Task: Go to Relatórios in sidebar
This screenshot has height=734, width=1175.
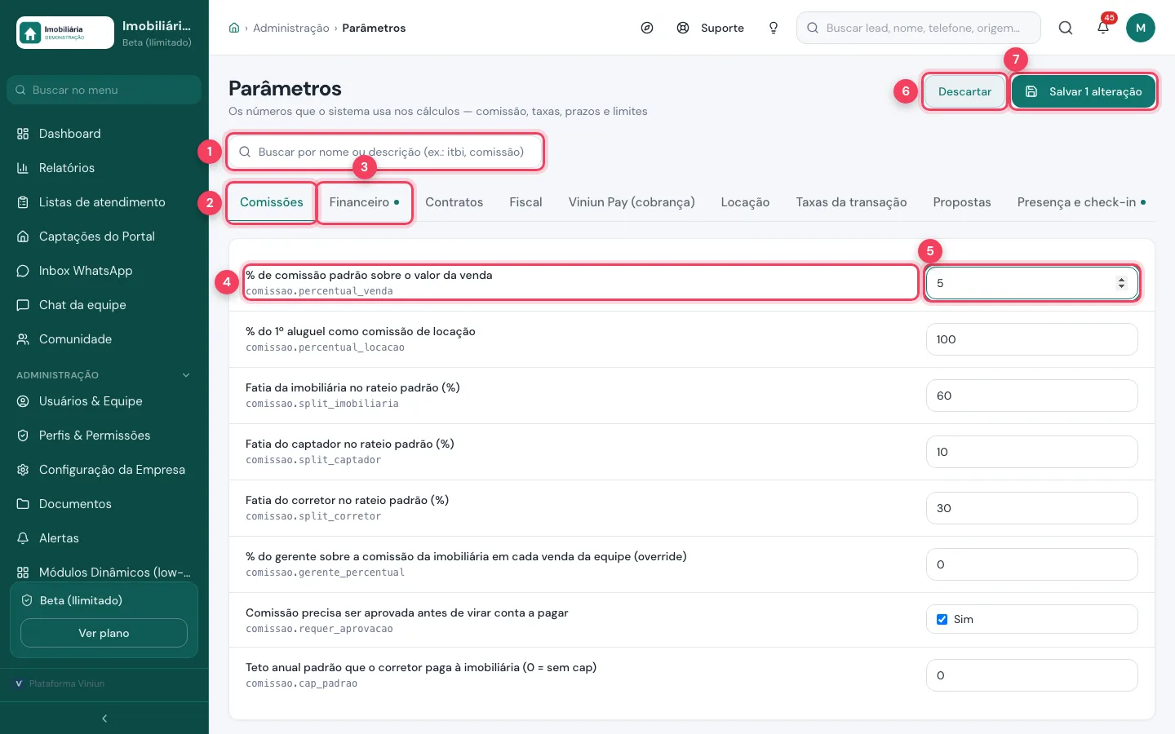Action: pos(104,168)
